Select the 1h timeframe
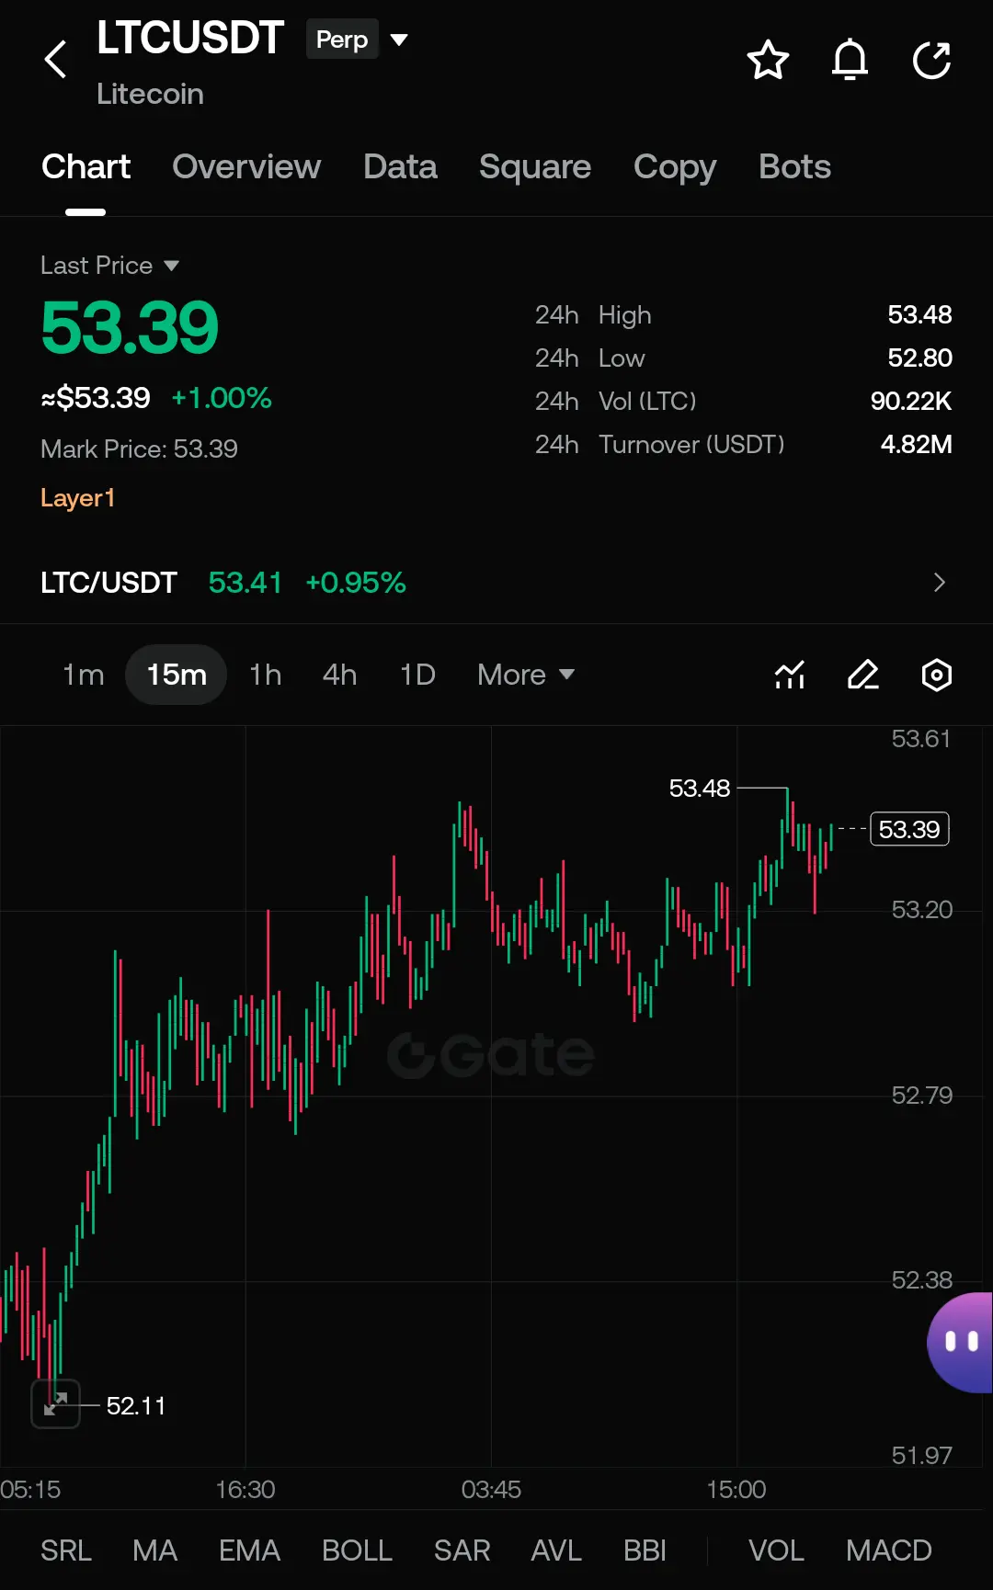 266,676
